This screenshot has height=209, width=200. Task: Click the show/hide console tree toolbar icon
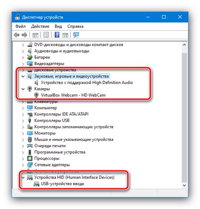pyautogui.click(x=35, y=35)
